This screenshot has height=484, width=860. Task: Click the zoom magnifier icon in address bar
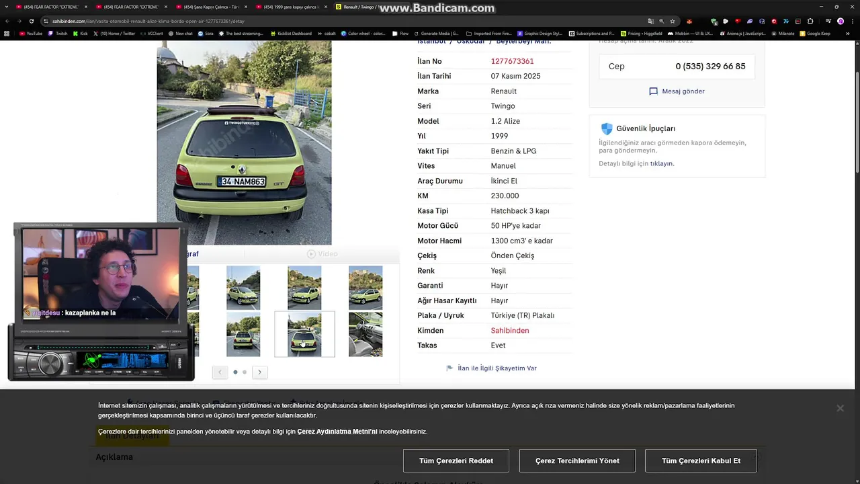pyautogui.click(x=661, y=21)
